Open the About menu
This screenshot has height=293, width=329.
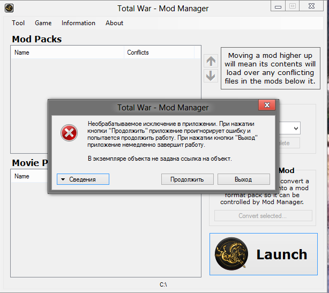(x=114, y=23)
